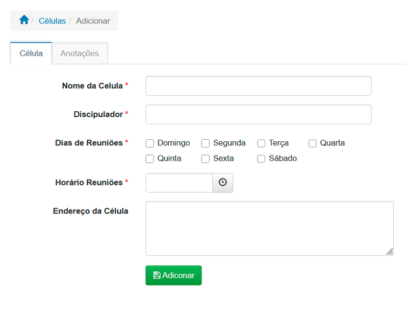The image size is (406, 312).
Task: Select the Célula tab
Action: click(31, 54)
